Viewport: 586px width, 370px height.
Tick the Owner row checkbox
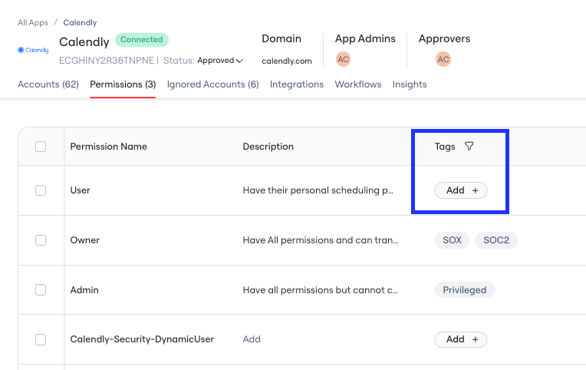click(41, 240)
